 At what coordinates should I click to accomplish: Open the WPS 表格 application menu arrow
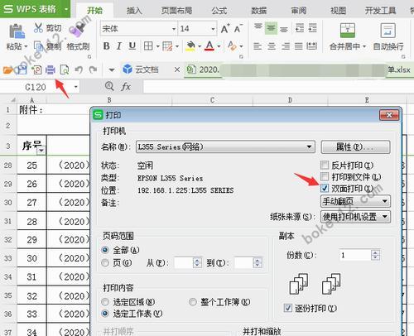coord(66,9)
